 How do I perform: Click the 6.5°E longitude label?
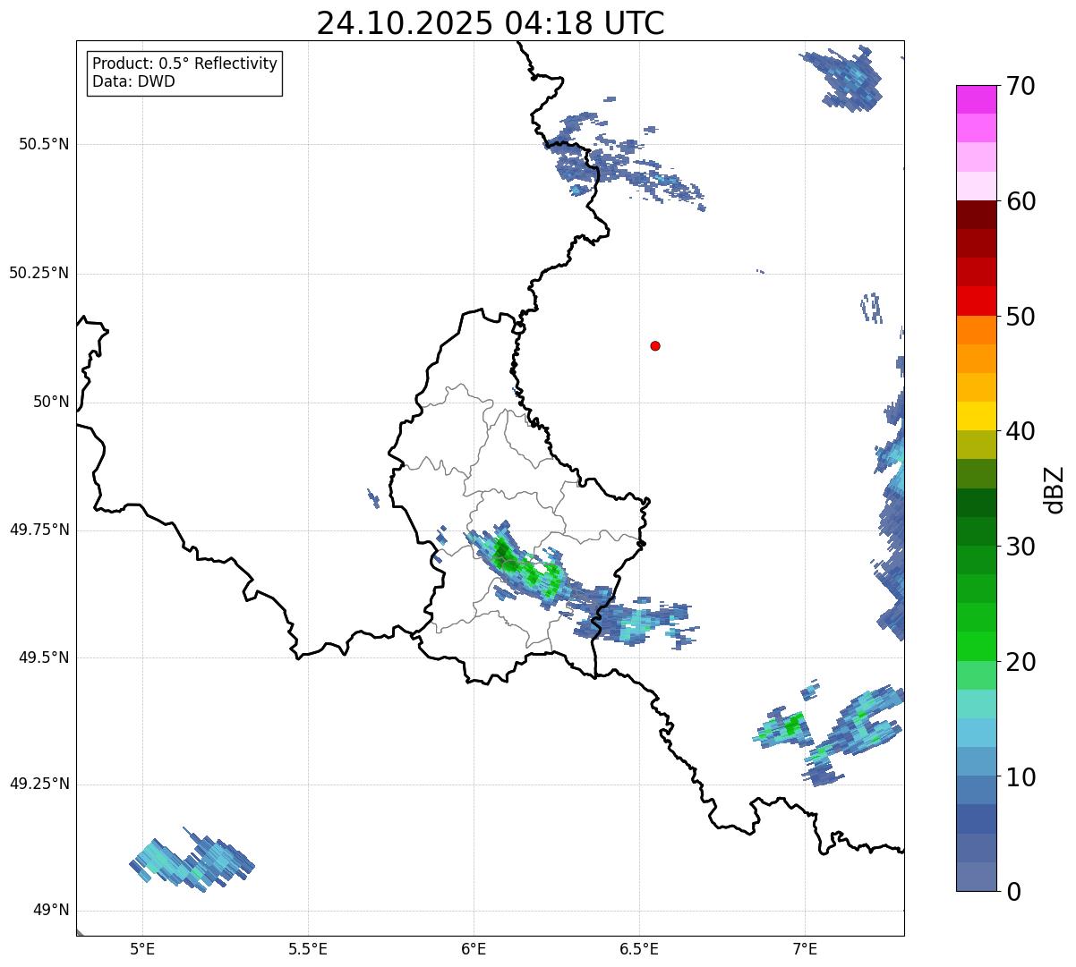click(639, 948)
